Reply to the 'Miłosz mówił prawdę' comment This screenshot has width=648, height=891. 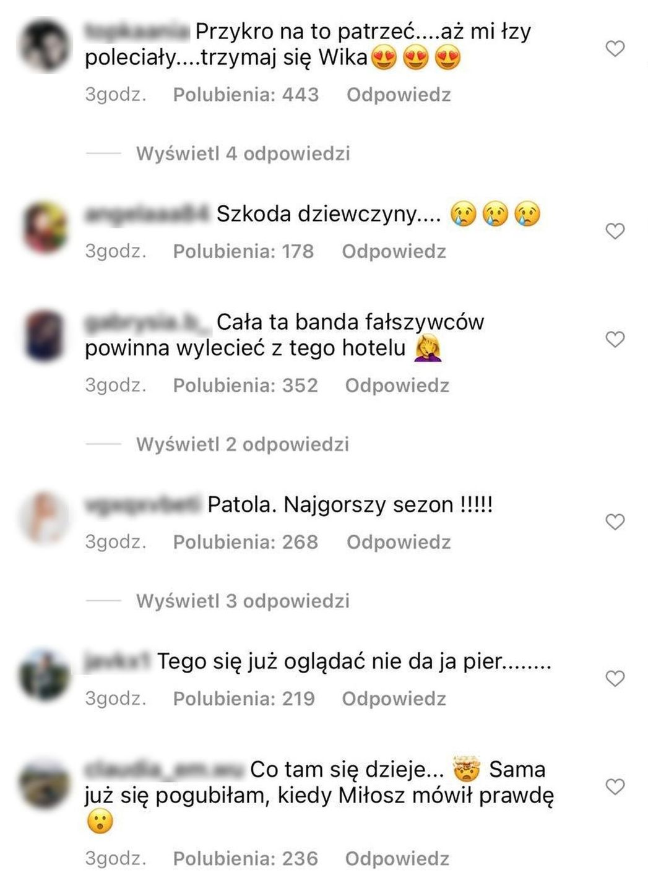coord(397,859)
